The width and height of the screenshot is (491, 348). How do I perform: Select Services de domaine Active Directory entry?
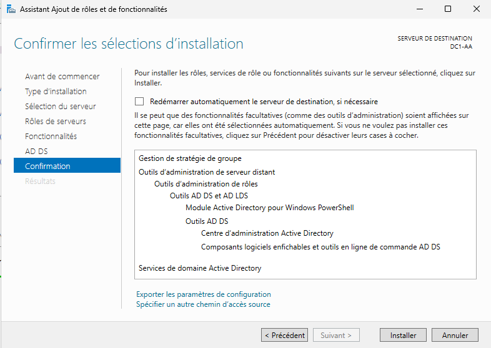click(x=200, y=268)
